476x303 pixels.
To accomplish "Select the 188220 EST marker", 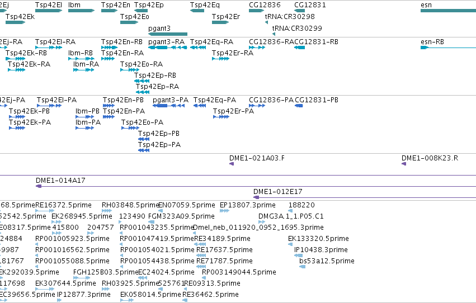I will 290,211.
